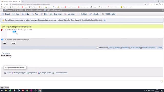Click the Satır içi düzenle link
This screenshot has width=164, height=92.
click(x=115, y=48)
